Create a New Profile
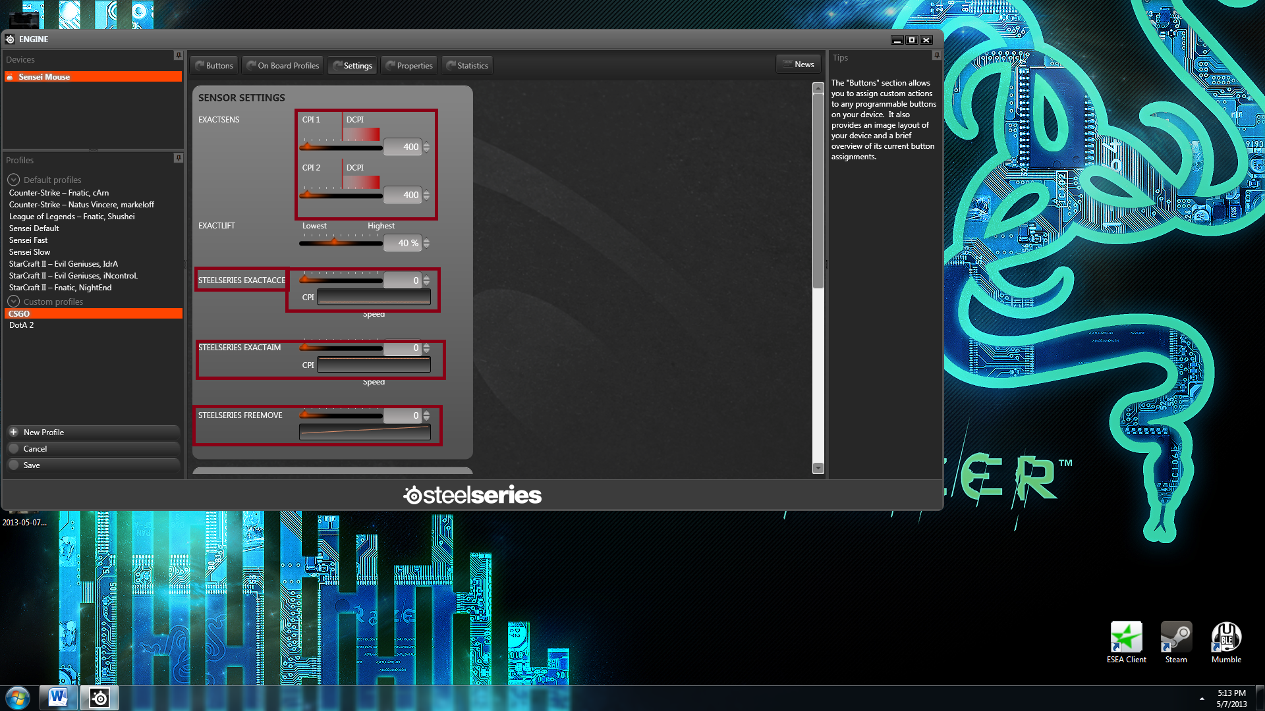Screen dimensions: 1265x711 click(93, 433)
